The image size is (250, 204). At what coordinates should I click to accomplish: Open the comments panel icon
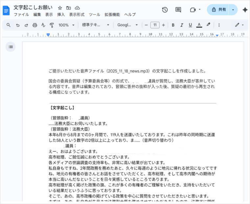pos(178,10)
